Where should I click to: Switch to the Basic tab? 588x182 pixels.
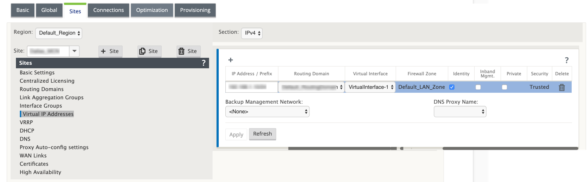point(23,10)
